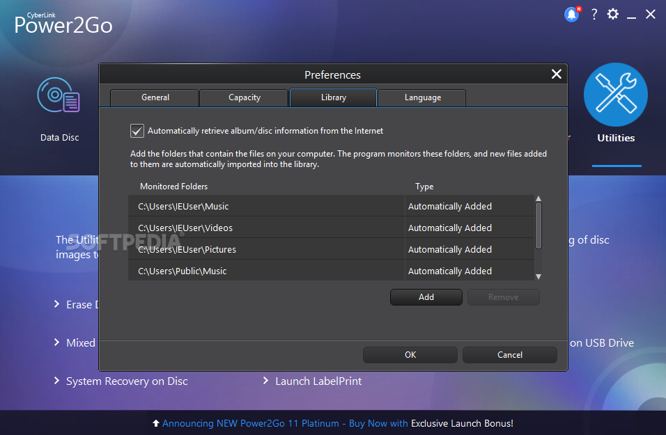Open the partially hidden USB Drive utility link
Image resolution: width=666 pixels, height=435 pixels.
601,343
